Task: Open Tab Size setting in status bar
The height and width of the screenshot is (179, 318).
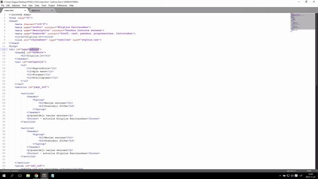Action: (x=291, y=171)
